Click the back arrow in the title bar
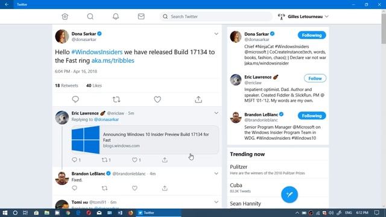386x217 pixels. [7, 4]
